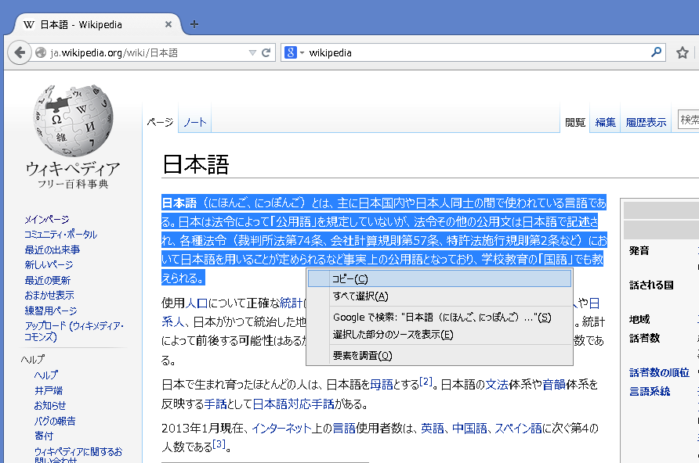Click the browser back arrow button

pyautogui.click(x=19, y=52)
